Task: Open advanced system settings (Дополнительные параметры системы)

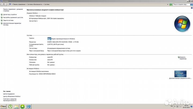Action: 12,24
